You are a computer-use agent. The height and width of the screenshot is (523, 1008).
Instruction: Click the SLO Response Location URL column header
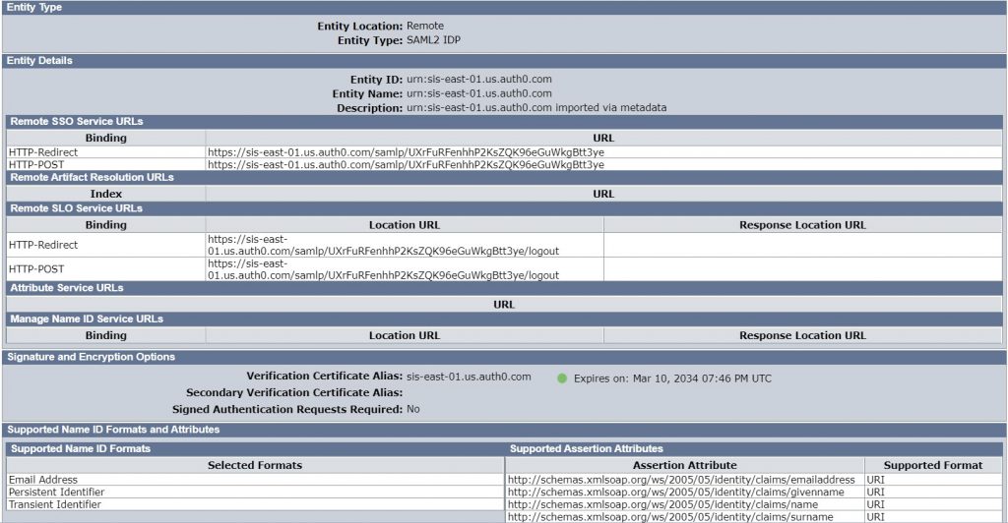pos(802,225)
